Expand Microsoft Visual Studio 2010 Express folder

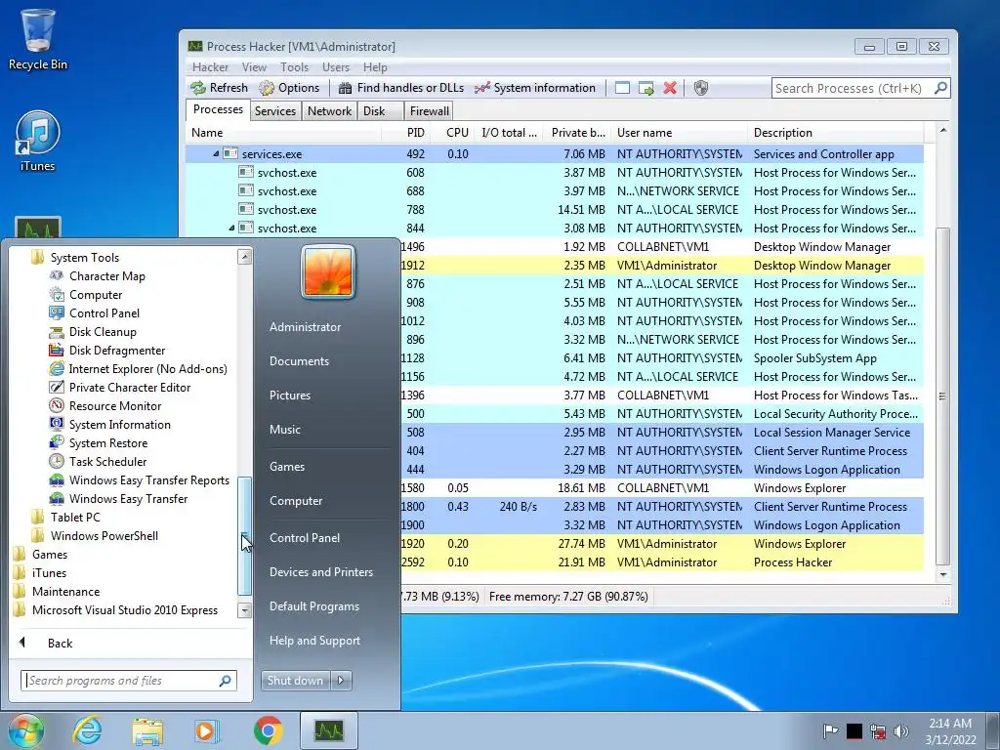click(125, 609)
